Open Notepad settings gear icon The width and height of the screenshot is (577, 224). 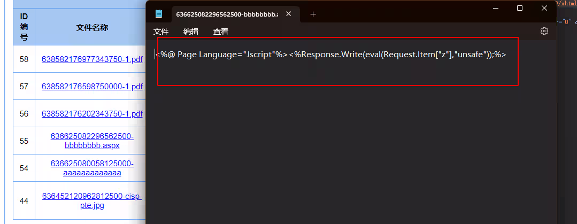544,31
